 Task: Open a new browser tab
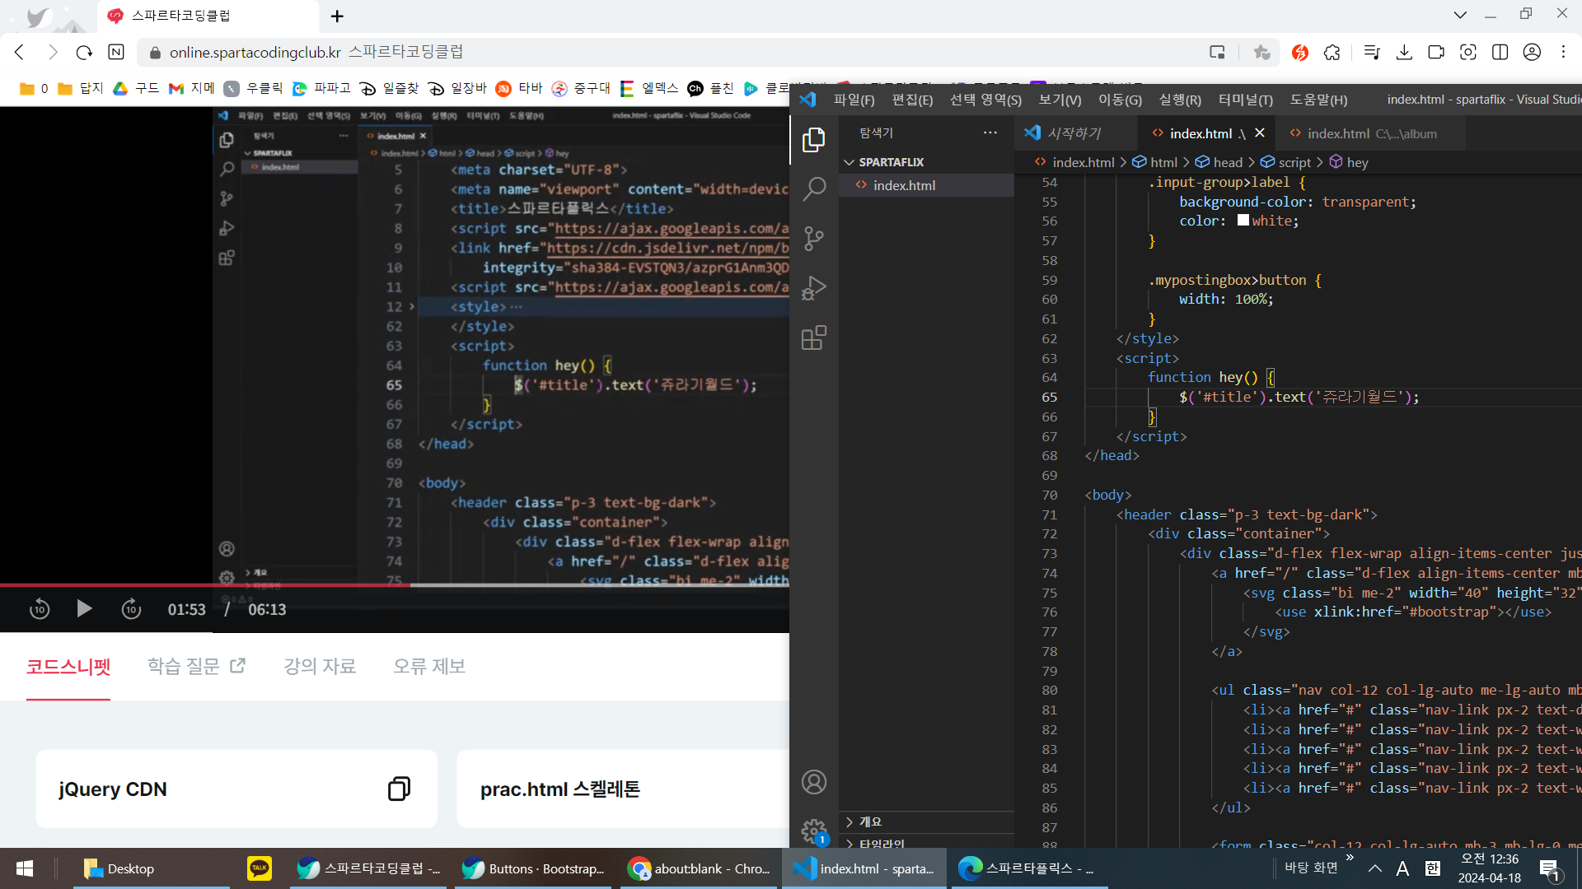337,16
